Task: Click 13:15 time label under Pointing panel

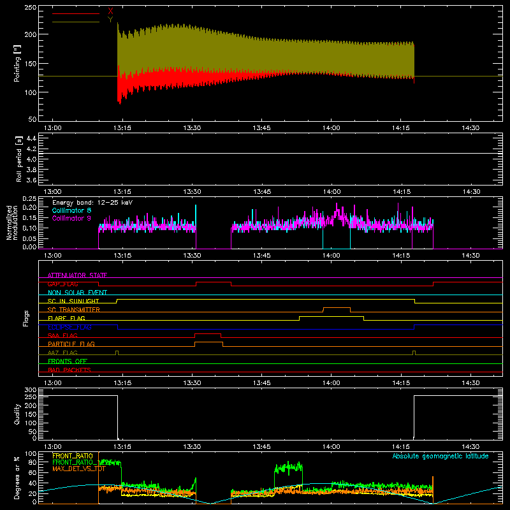Action: click(x=122, y=128)
